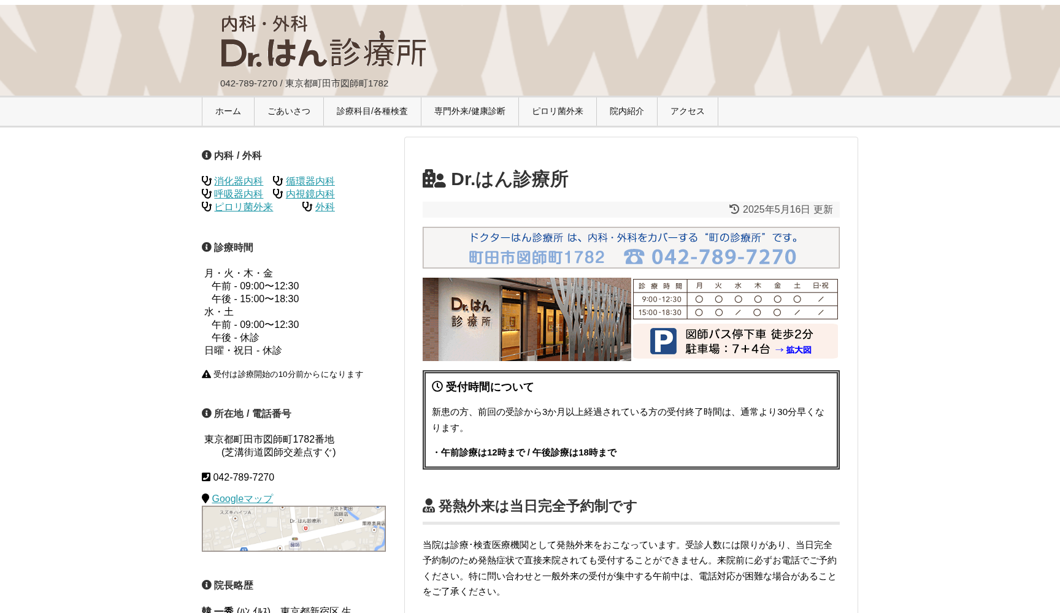Click the update history icon beside 2025年5月16日
1060x613 pixels.
point(734,209)
